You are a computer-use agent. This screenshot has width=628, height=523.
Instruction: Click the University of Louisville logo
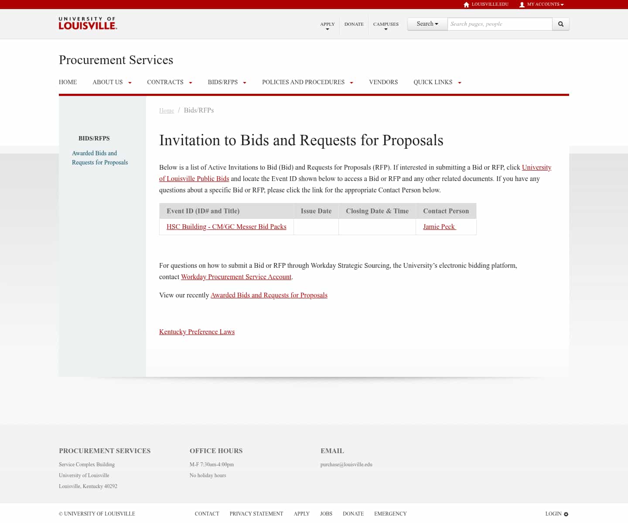(88, 24)
